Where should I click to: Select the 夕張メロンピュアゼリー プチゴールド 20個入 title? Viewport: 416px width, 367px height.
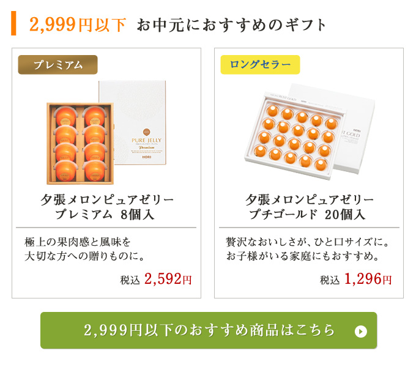coord(310,207)
